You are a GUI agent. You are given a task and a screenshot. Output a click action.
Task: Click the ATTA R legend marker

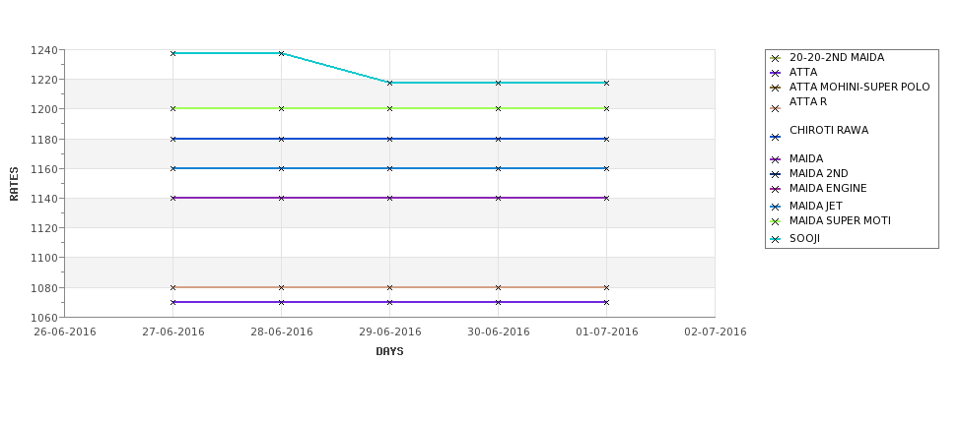(776, 109)
